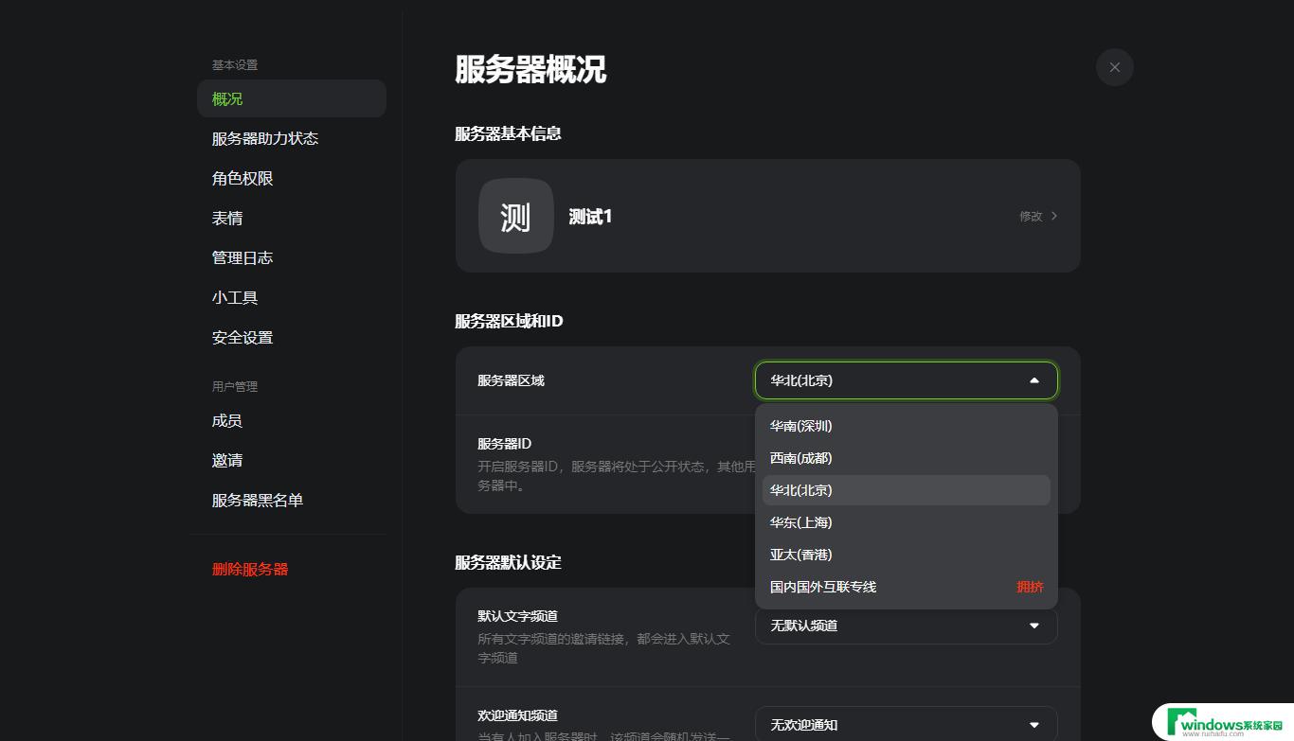Viewport: 1294px width, 741px height.
Task: Click the arrow of the 无欢迎通知 dropdown
Action: [1033, 725]
